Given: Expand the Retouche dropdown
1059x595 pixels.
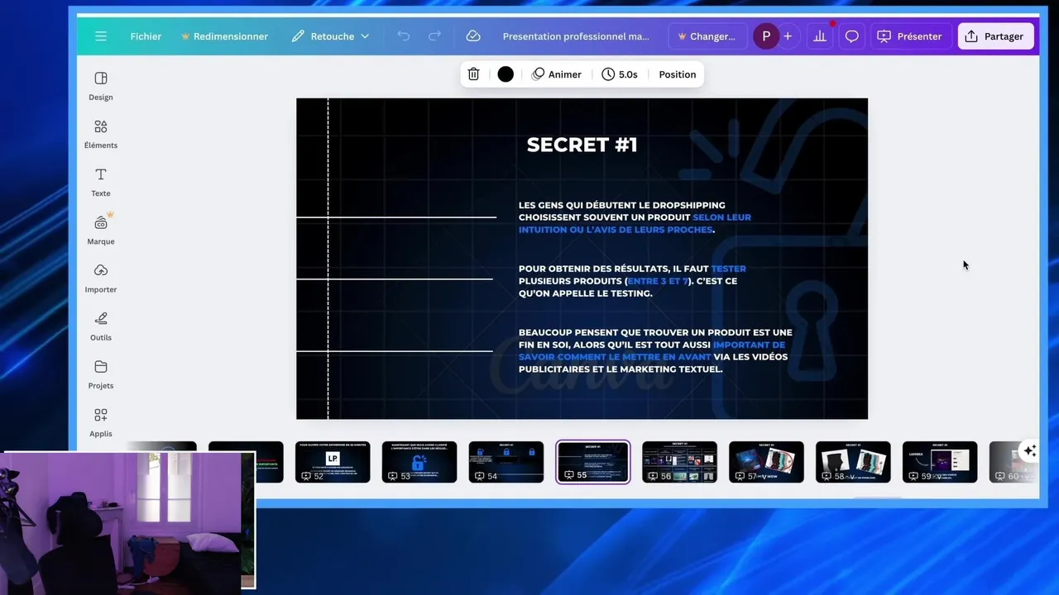Looking at the screenshot, I should 330,36.
